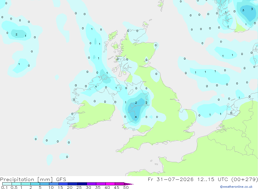
Task: Click the 'Precipitation' title word
Action: tap(17, 179)
